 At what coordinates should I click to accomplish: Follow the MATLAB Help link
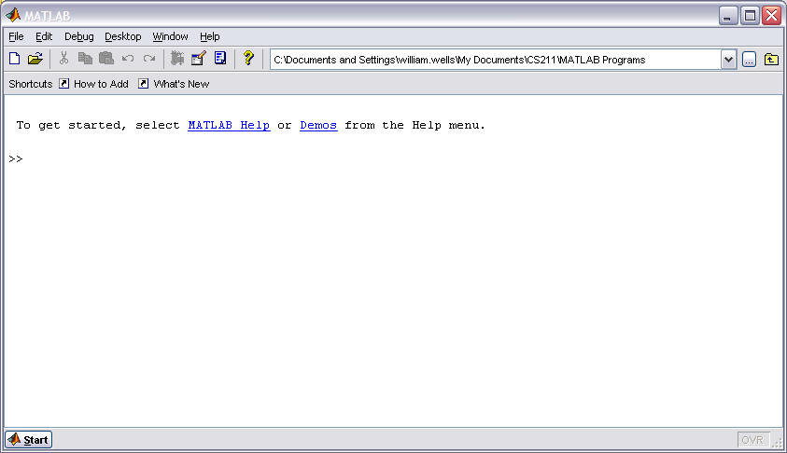(229, 125)
